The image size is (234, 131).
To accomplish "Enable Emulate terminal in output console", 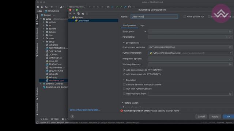I will pyautogui.click(x=124, y=84).
